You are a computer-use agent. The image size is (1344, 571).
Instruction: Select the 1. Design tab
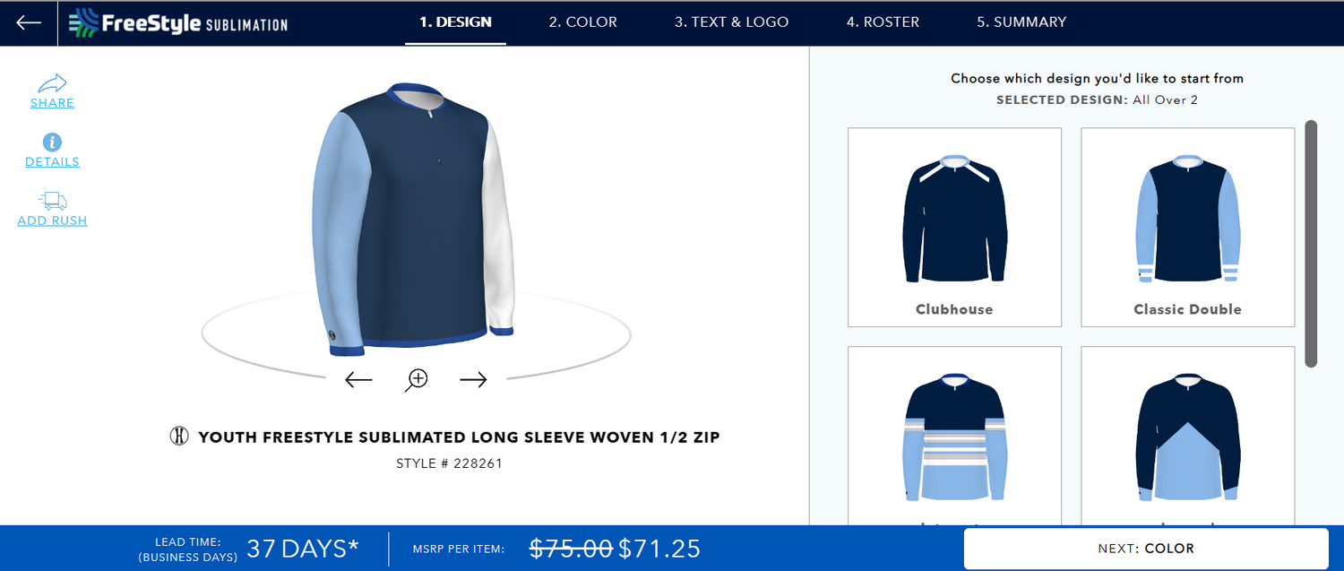(456, 22)
